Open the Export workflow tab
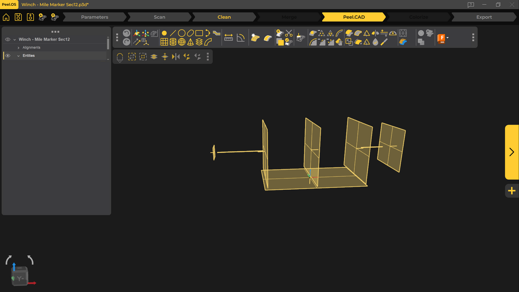This screenshot has width=519, height=292. click(484, 17)
